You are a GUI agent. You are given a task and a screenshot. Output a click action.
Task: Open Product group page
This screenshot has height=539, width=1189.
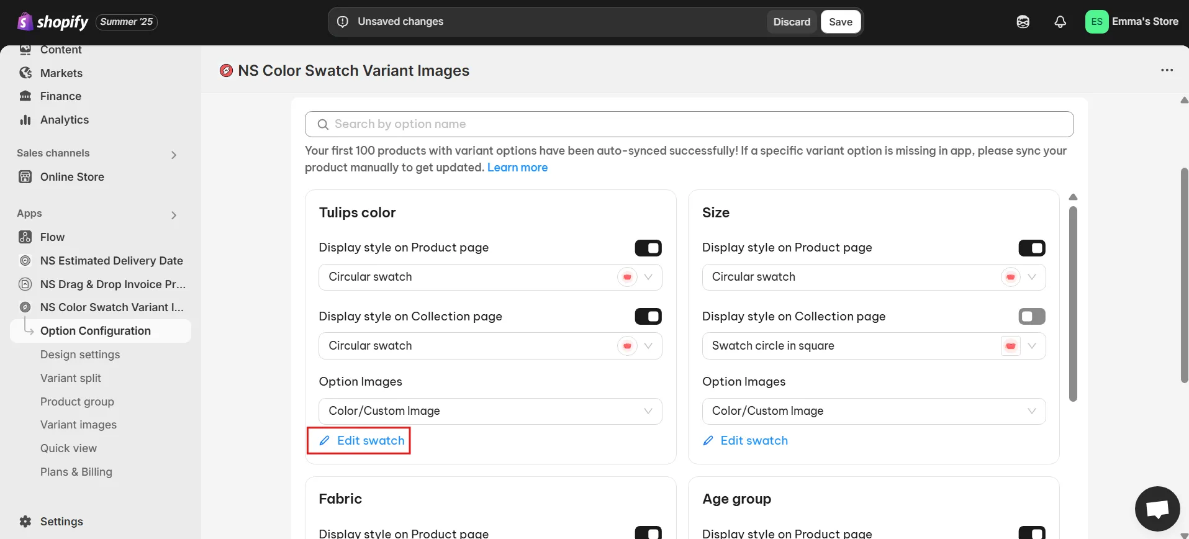(77, 402)
